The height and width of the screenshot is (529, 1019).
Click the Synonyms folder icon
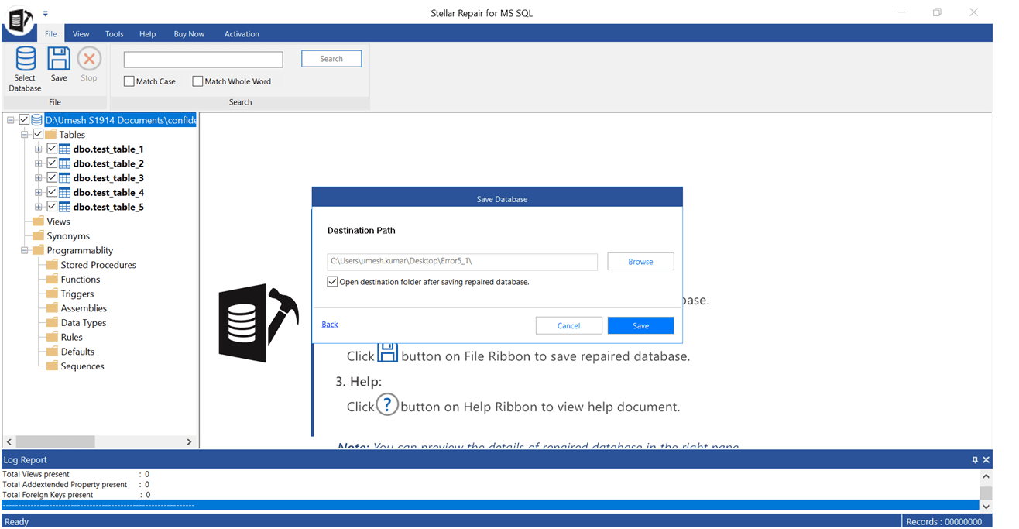38,235
